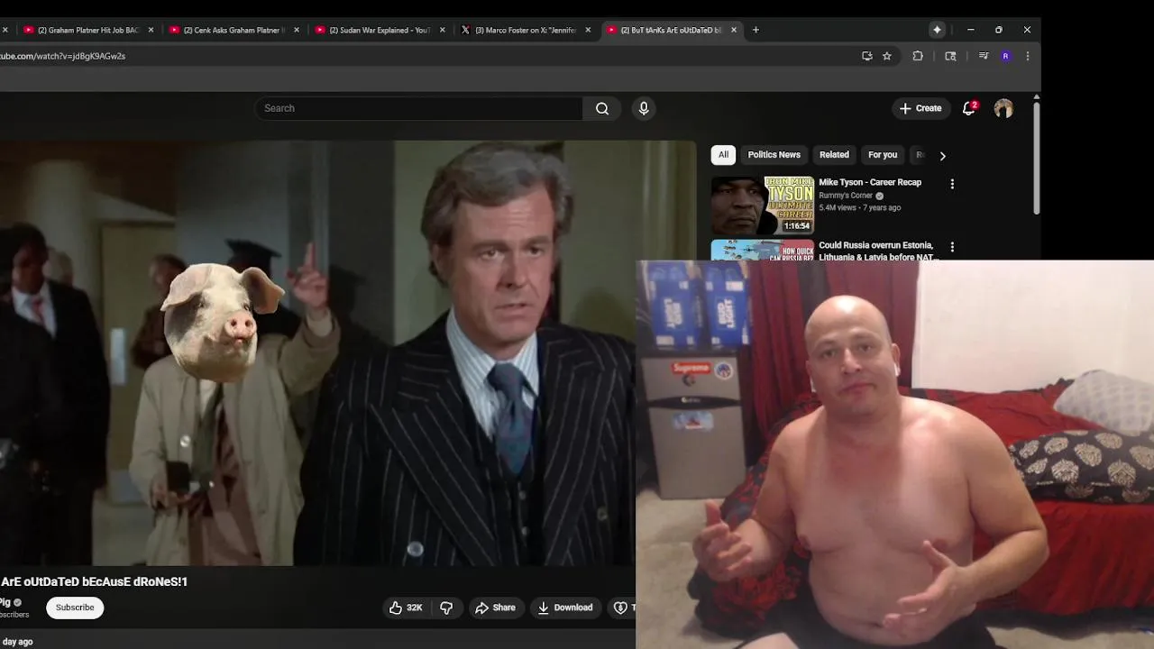Open Could Russia overrun Estonia video

pos(879,251)
